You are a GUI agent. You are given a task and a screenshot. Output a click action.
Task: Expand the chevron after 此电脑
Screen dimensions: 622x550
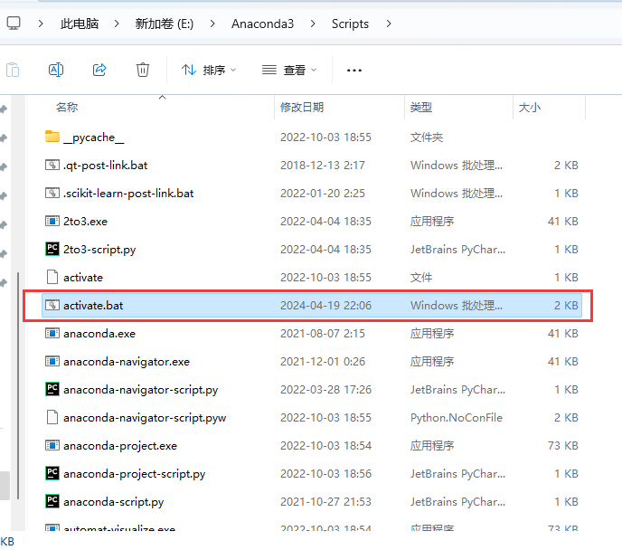[x=117, y=24]
